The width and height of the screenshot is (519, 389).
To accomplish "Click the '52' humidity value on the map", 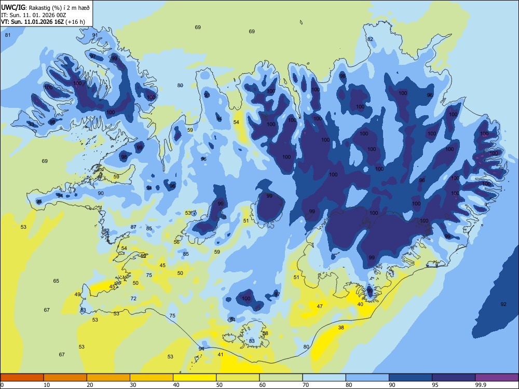I will pos(143,256).
